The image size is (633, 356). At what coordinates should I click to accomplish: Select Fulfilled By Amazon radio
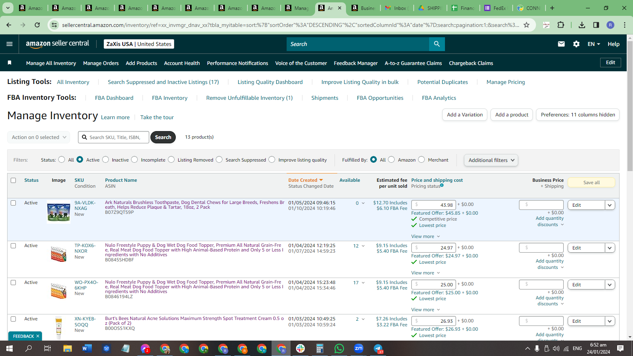tap(391, 160)
